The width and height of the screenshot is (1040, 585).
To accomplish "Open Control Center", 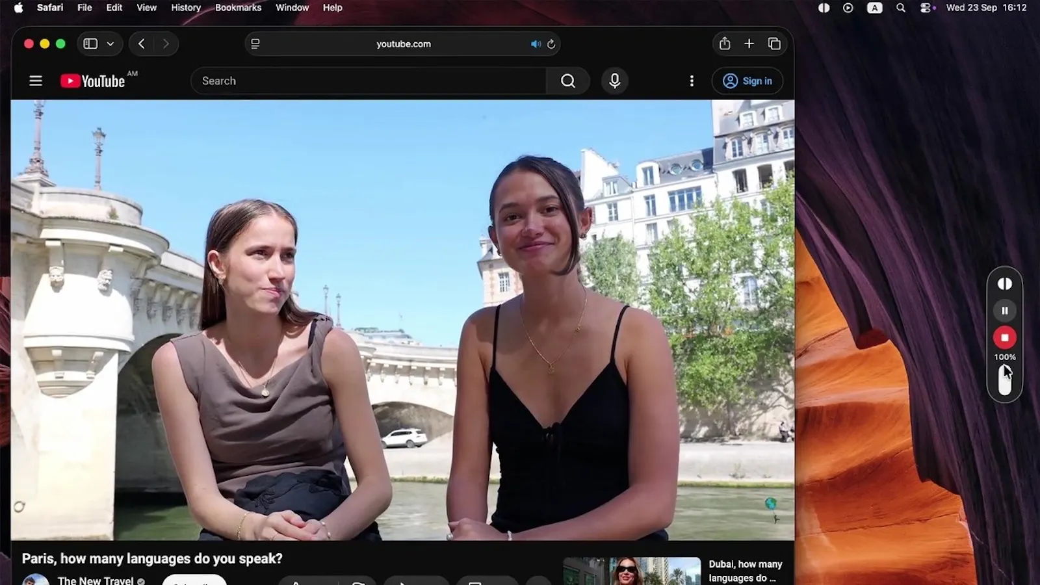I will click(x=927, y=8).
